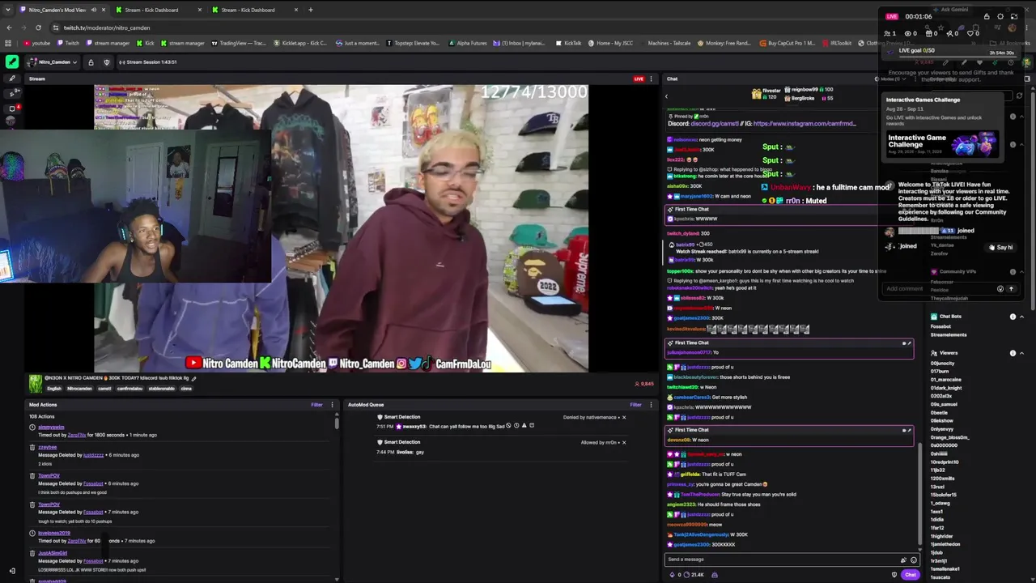Open lovejones2019 link in Mod Actions

54,533
